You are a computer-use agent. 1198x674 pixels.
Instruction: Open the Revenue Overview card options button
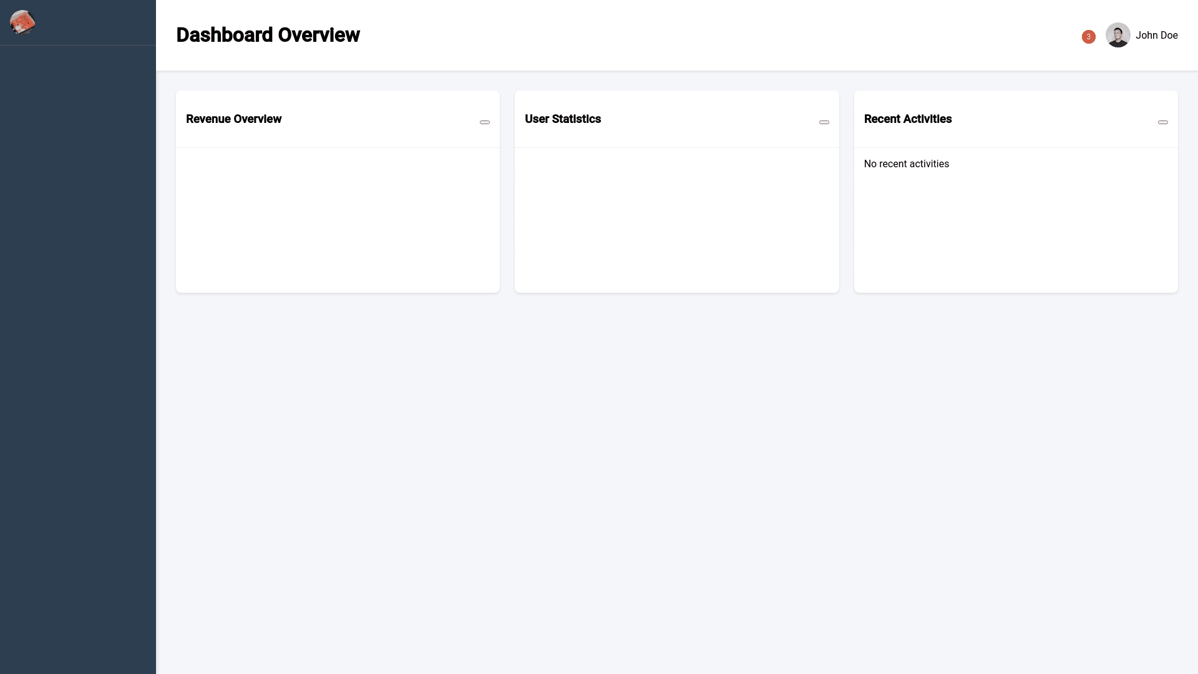[x=485, y=122]
